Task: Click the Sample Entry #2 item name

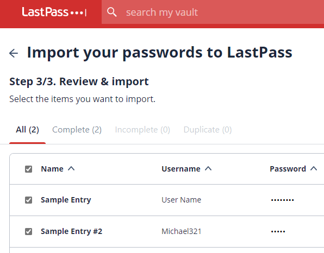Action: (72, 231)
